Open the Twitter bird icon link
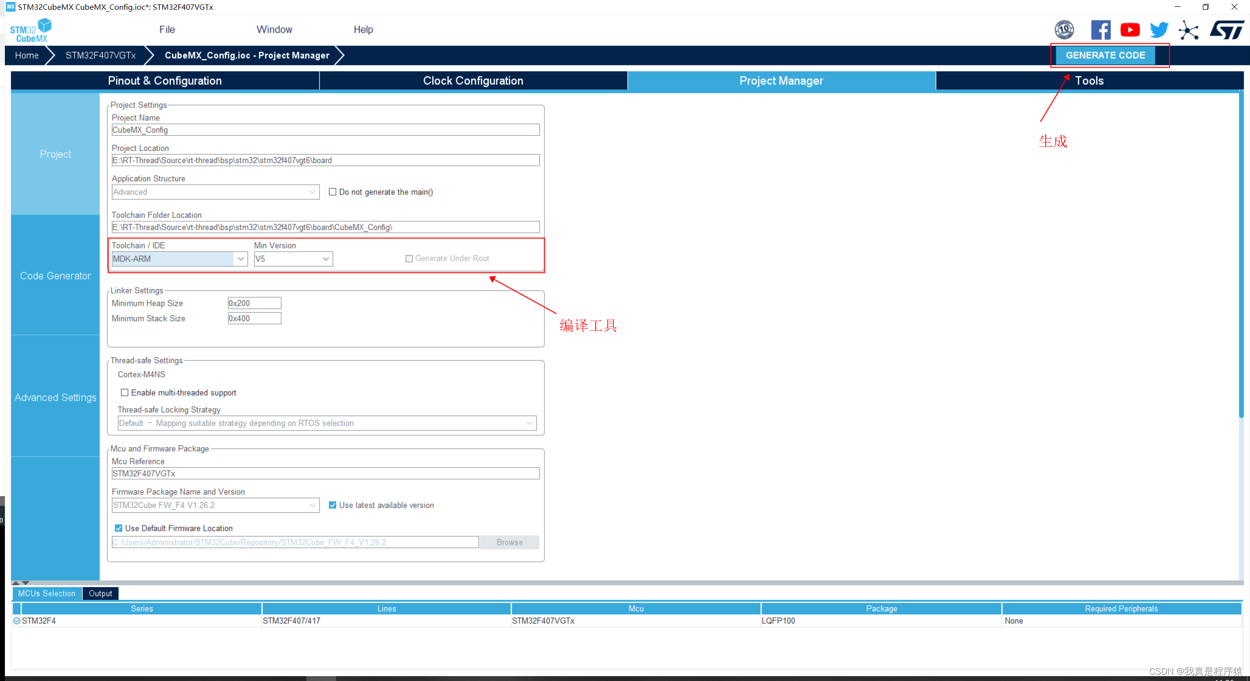1250x681 pixels. (x=1159, y=30)
